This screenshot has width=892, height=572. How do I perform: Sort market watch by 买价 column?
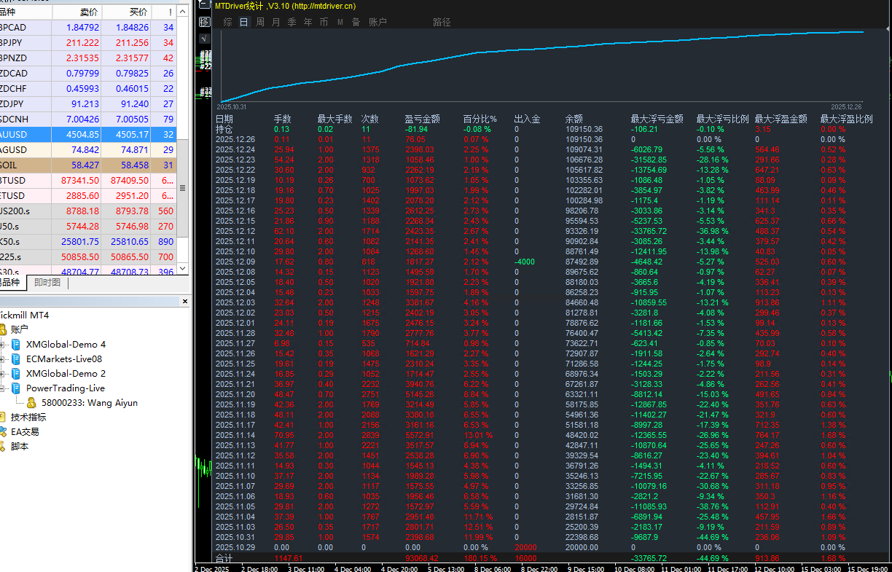point(126,12)
